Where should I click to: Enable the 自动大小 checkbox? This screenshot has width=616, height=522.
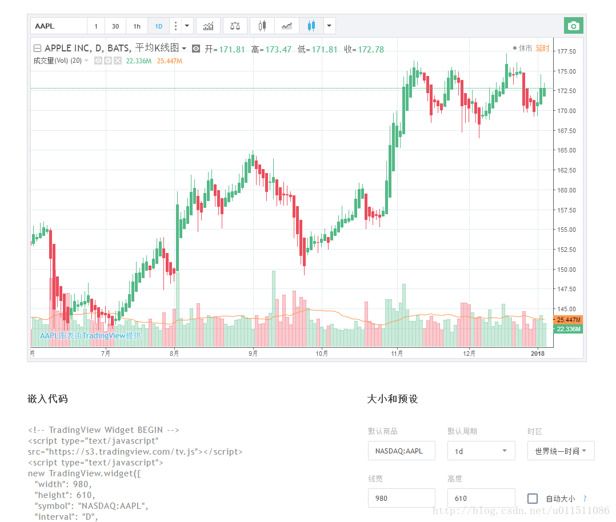(x=533, y=499)
